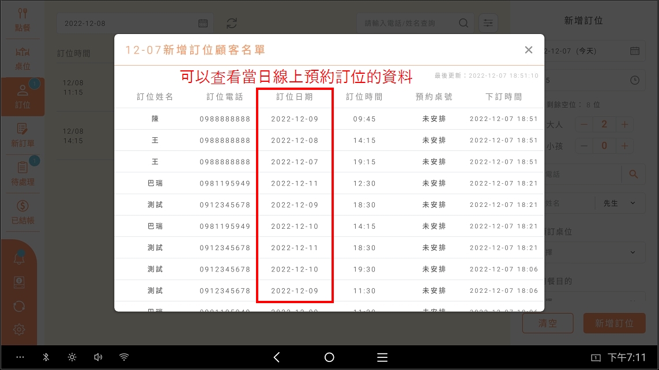Open the 點餐 ordering section
Screen dimensions: 659x370
pos(22,20)
